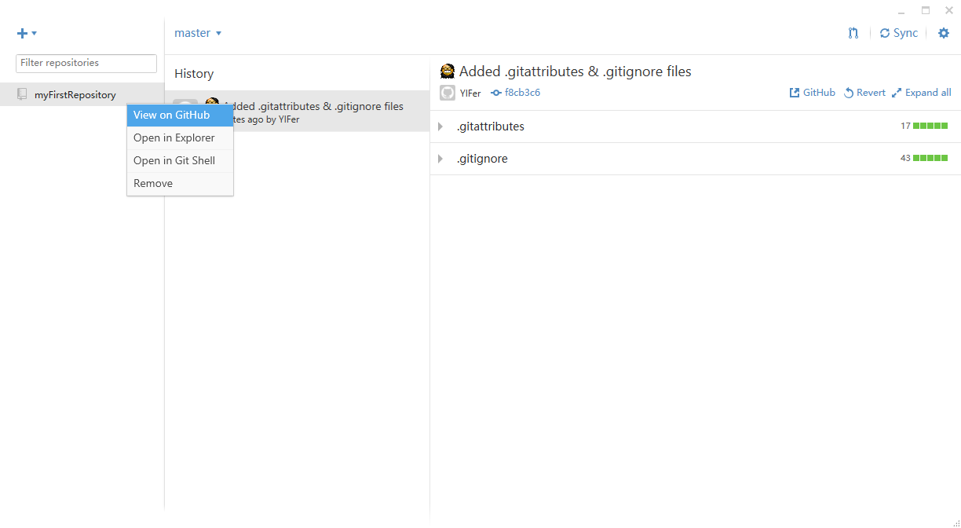Select the Added .gitattributes commit in History
Screen dimensions: 961x528
coord(297,112)
